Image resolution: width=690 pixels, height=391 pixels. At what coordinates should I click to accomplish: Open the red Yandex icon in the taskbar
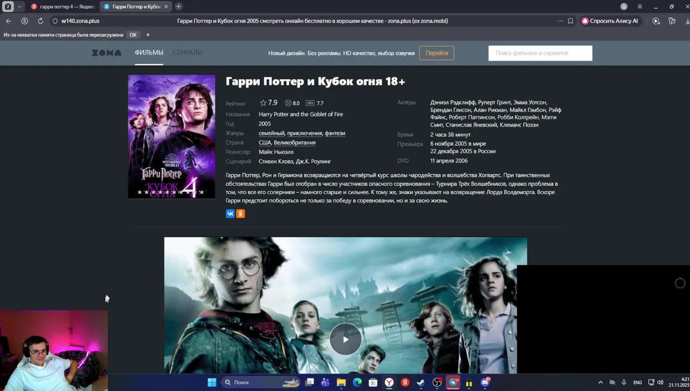(x=405, y=382)
